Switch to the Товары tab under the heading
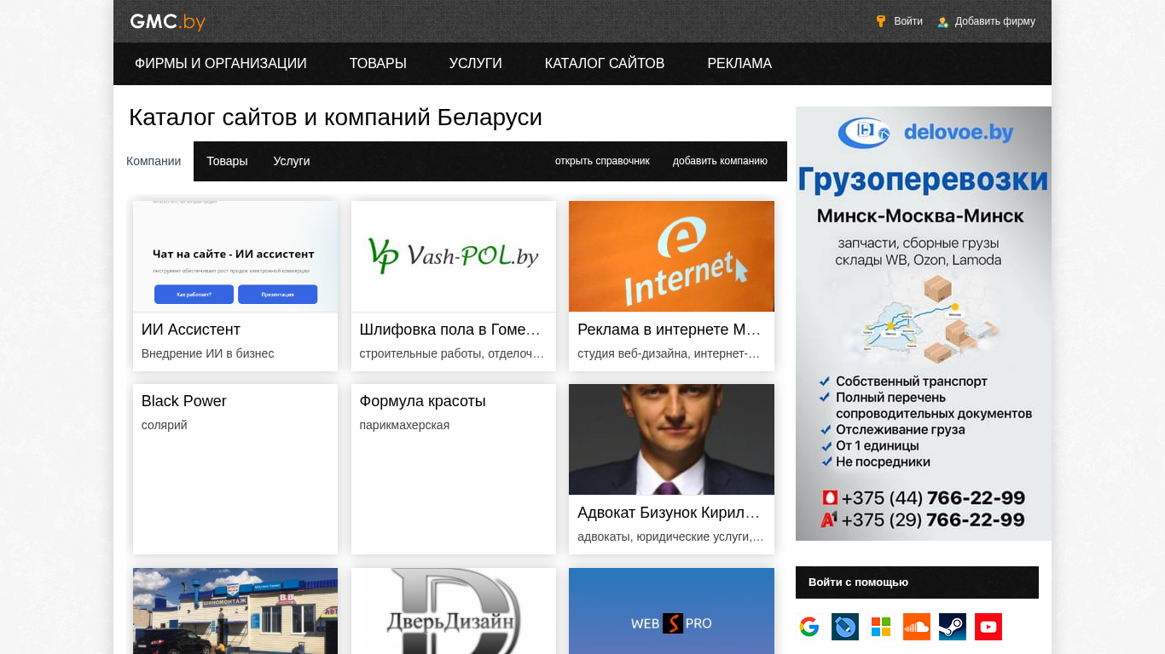Viewport: 1165px width, 654px height. point(227,161)
